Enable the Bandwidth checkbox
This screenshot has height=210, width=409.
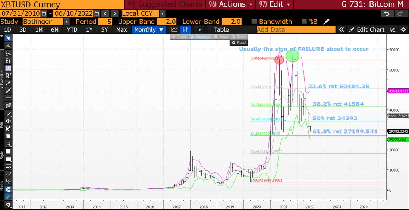254,22
